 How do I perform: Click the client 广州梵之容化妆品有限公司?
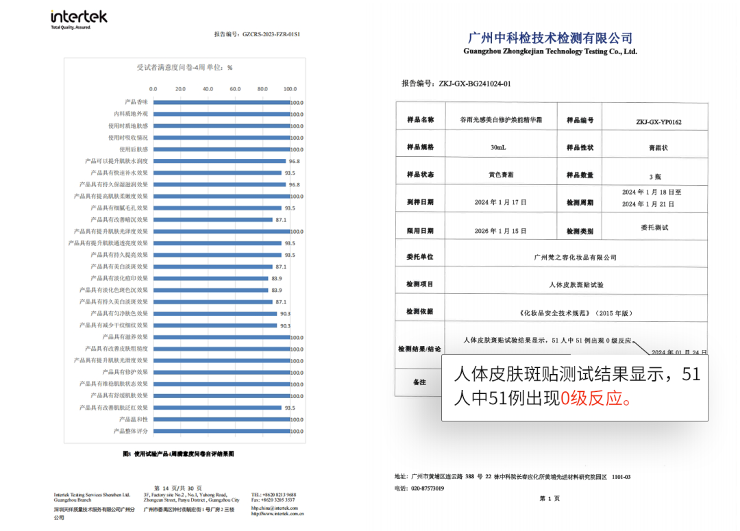(576, 257)
